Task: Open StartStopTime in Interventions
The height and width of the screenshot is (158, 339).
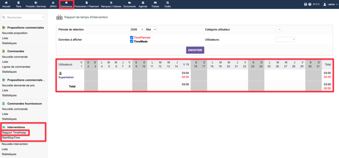Action: (11, 138)
